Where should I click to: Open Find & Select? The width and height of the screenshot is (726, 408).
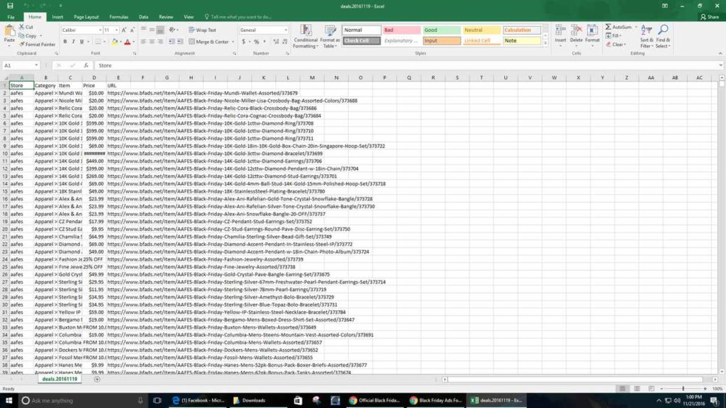(x=663, y=36)
